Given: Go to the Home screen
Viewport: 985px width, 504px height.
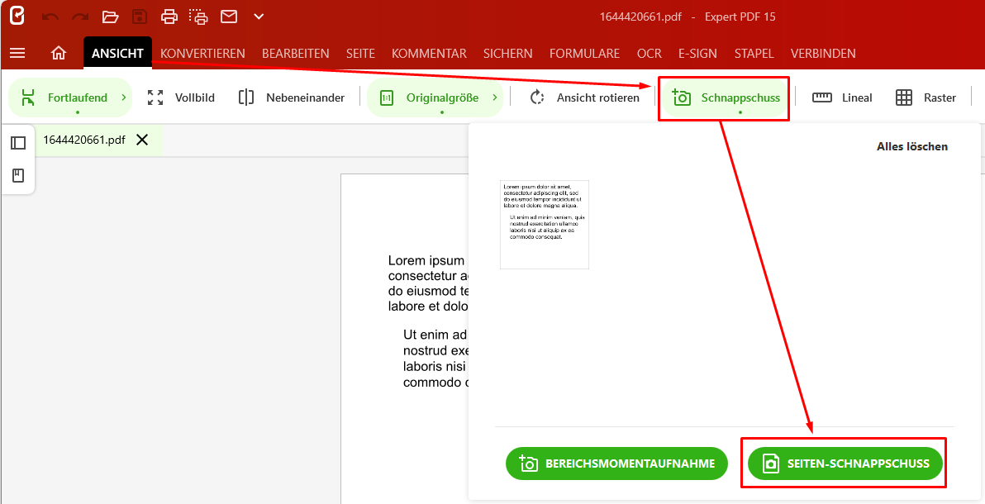Looking at the screenshot, I should tap(59, 54).
